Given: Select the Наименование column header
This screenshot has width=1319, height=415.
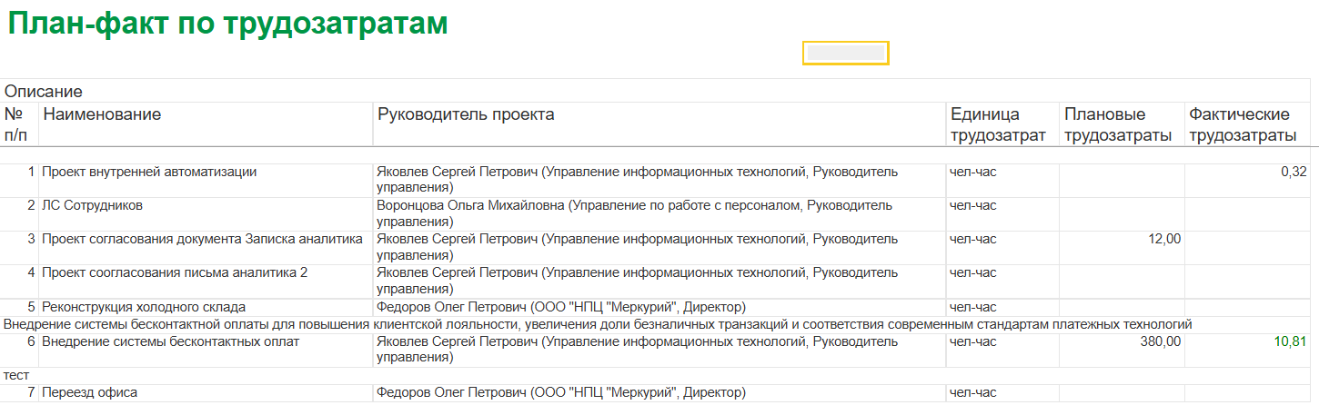Looking at the screenshot, I should pos(102,114).
